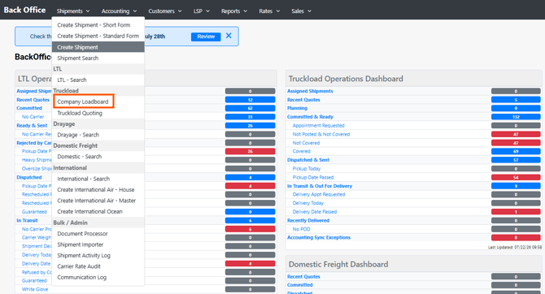The height and width of the screenshot is (294, 545).
Task: Open the Shipments dropdown menu
Action: point(73,11)
